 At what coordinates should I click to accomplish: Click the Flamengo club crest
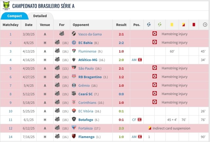[x=74, y=136]
